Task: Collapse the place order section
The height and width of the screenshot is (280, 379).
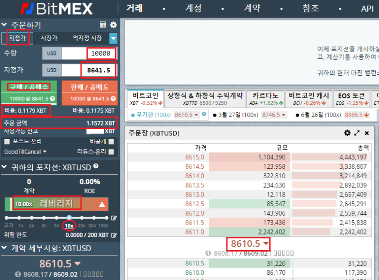Action: coord(4,25)
